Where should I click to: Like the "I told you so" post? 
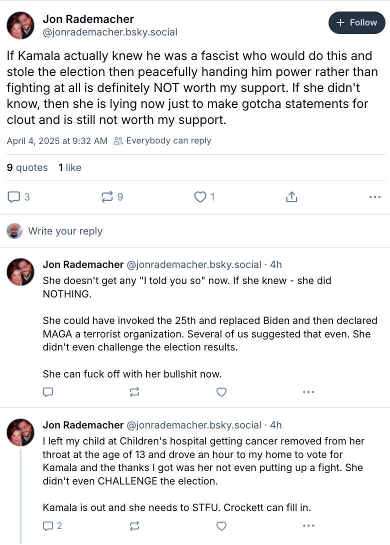tap(221, 392)
